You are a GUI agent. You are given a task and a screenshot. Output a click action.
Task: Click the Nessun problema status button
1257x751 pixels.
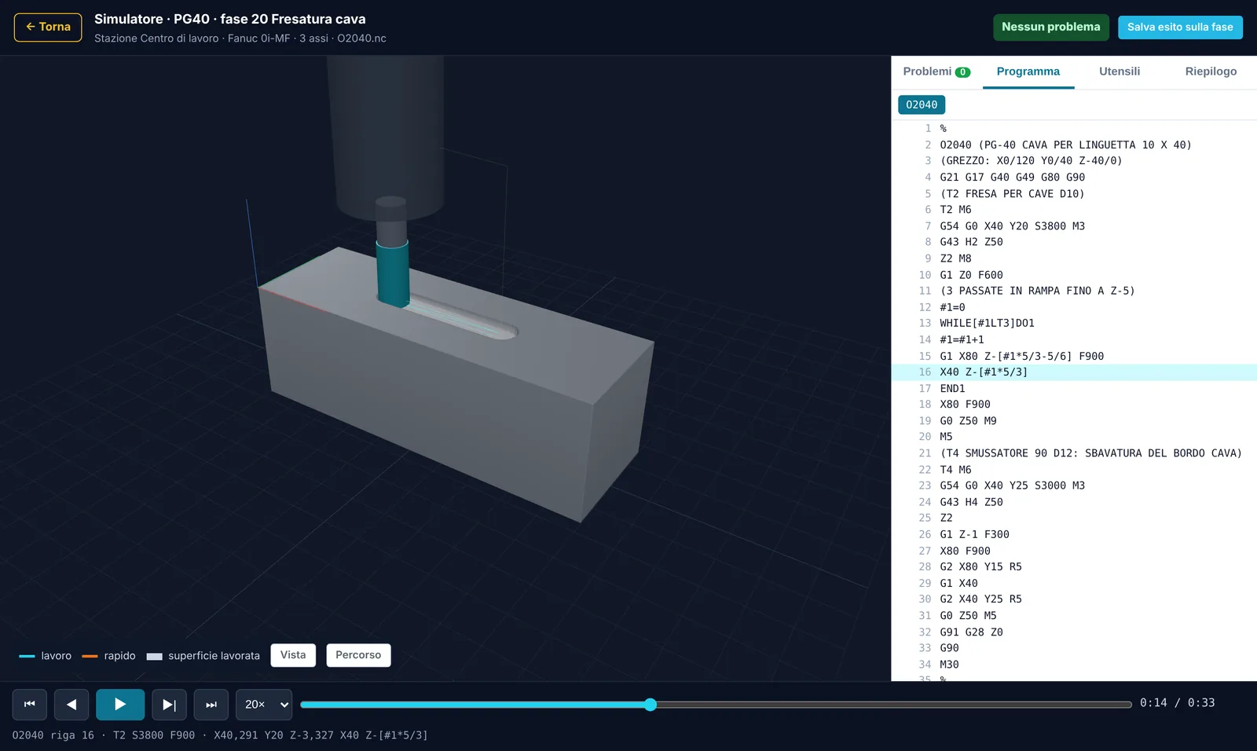(1050, 27)
